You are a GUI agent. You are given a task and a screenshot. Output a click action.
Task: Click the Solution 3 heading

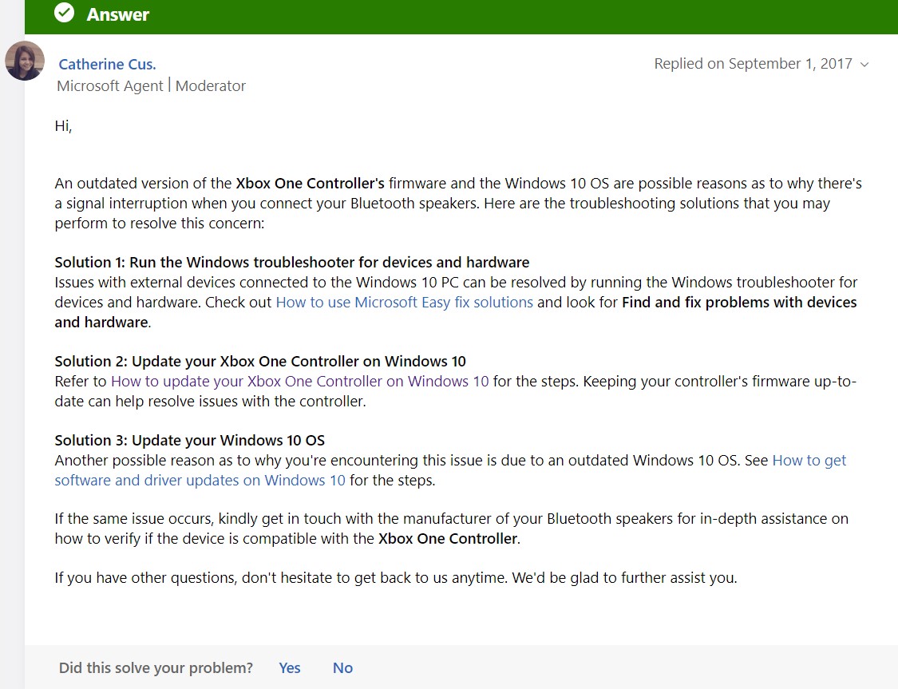(189, 441)
